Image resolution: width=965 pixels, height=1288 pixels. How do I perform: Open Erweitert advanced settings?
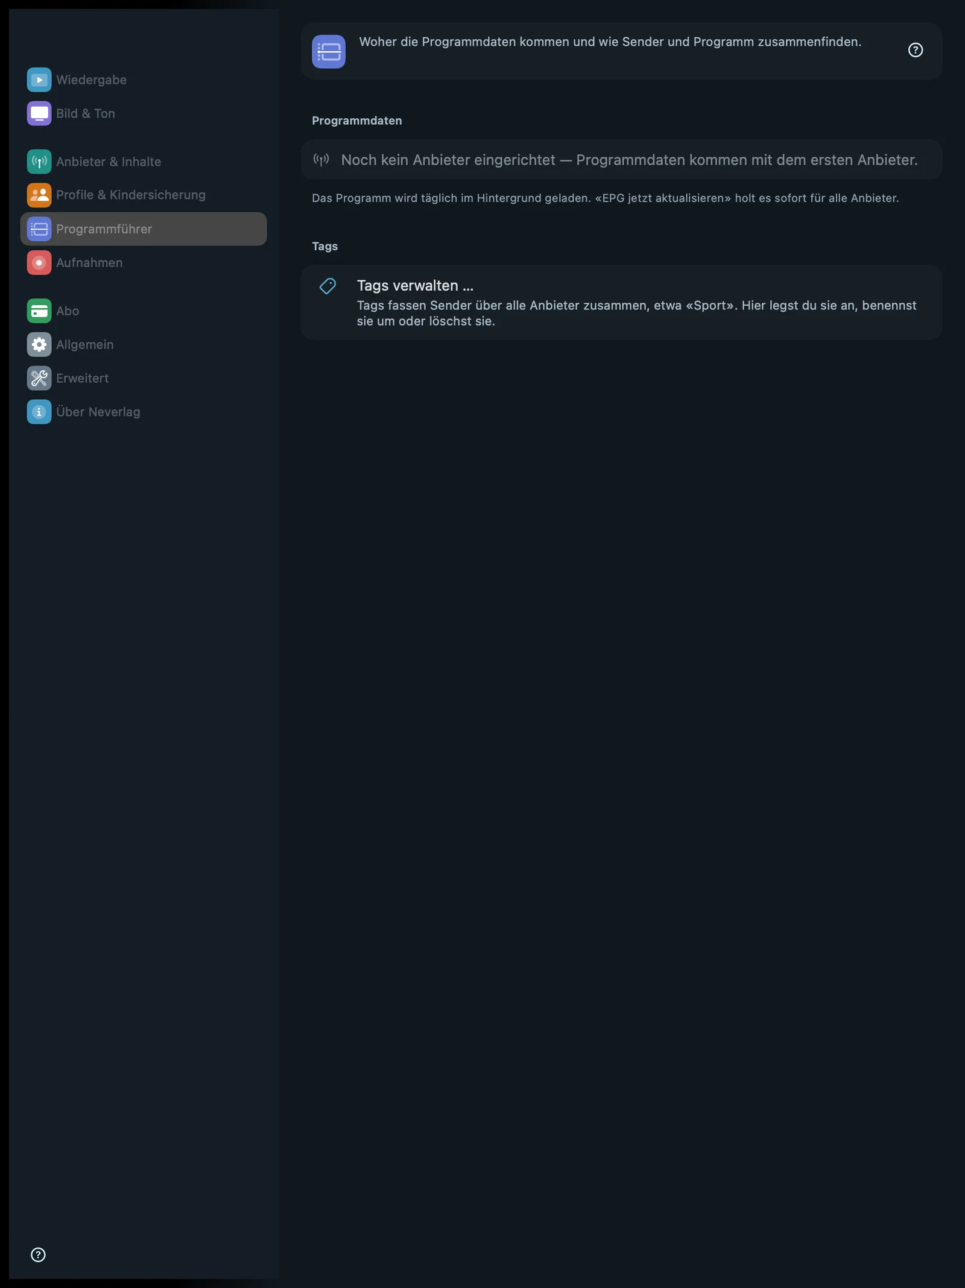144,378
